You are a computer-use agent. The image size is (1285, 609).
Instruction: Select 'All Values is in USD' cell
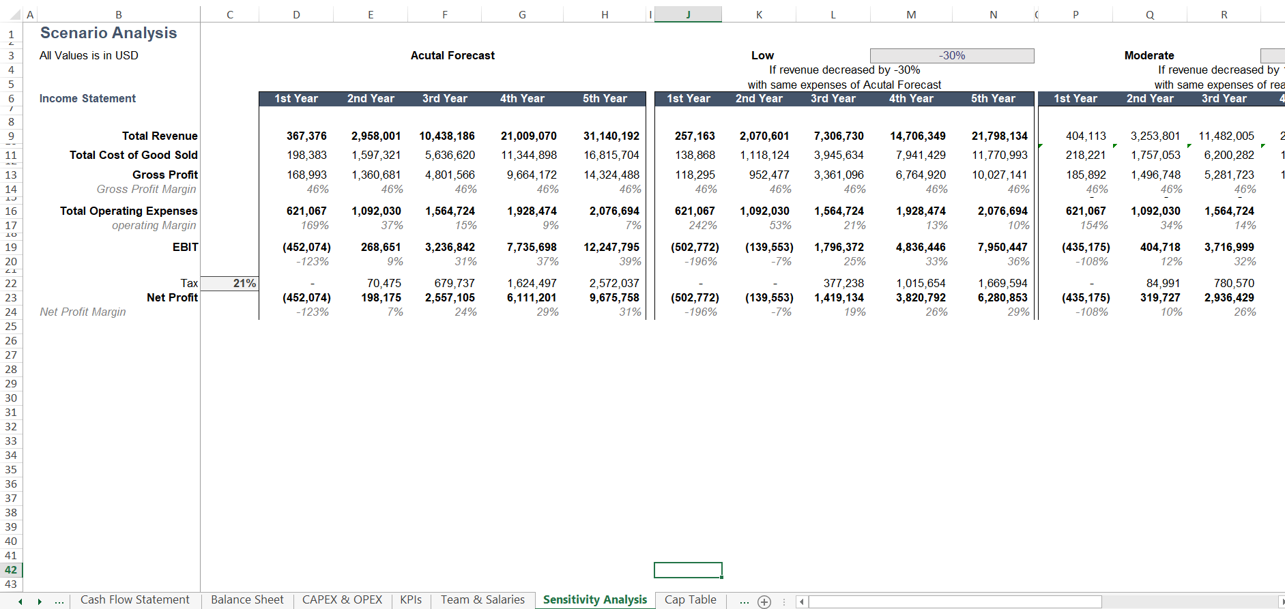click(89, 55)
